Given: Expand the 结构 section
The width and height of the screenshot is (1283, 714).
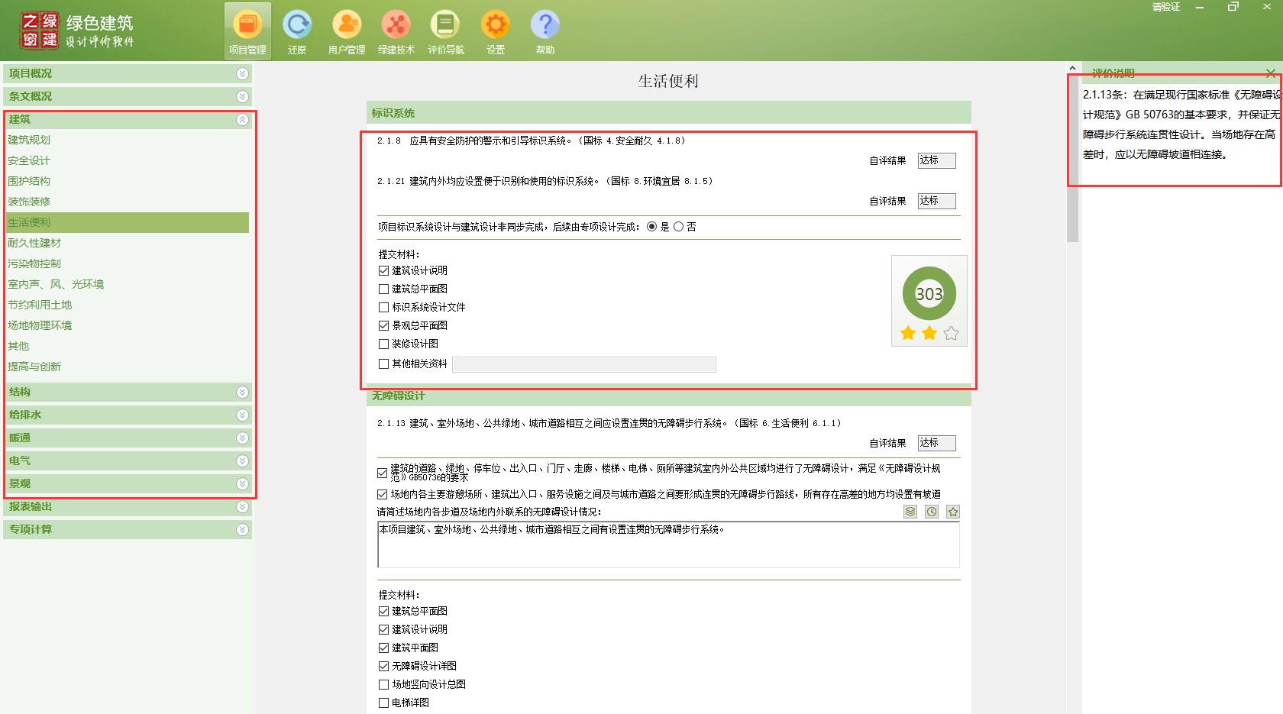Looking at the screenshot, I should coord(127,392).
